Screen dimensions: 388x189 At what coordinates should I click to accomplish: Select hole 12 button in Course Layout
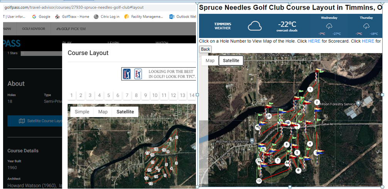[x=173, y=95]
